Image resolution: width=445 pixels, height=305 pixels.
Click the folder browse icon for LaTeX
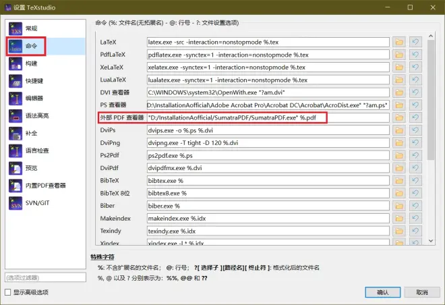click(399, 42)
